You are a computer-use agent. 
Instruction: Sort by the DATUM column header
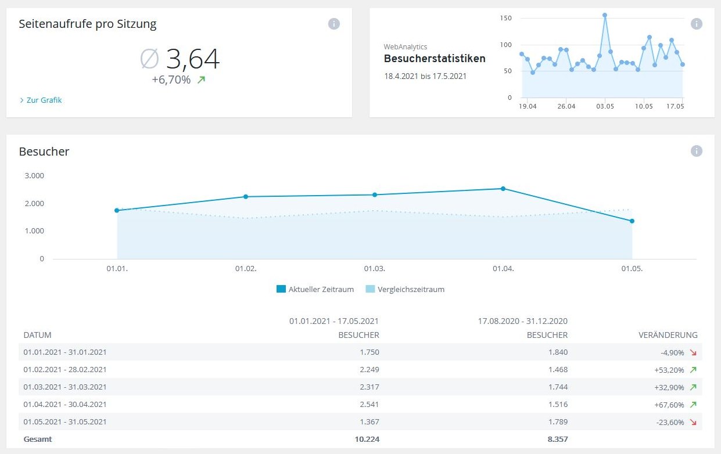click(37, 335)
